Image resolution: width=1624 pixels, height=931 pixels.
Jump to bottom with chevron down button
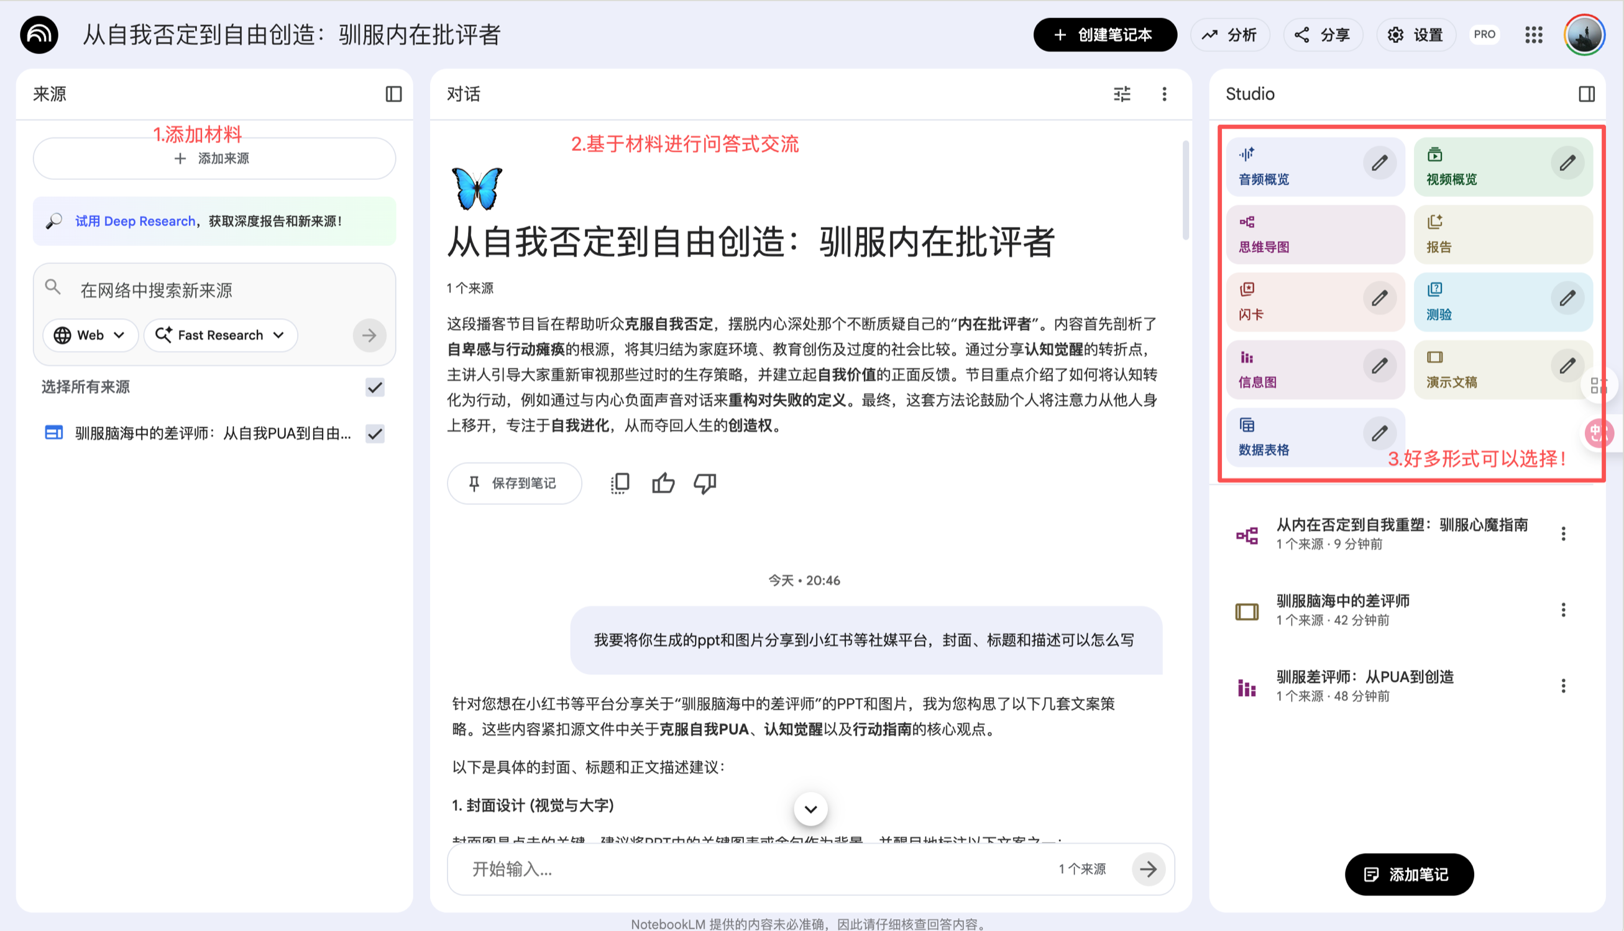pyautogui.click(x=810, y=809)
